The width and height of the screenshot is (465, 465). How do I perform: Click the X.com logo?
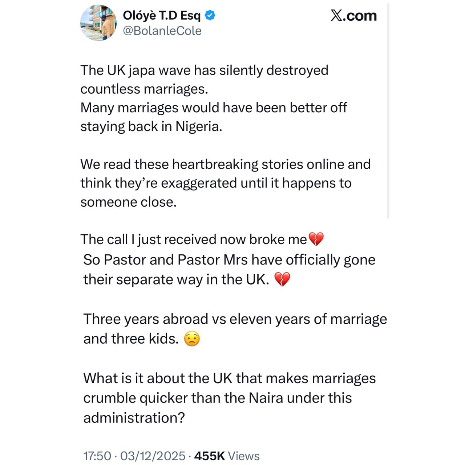click(353, 16)
